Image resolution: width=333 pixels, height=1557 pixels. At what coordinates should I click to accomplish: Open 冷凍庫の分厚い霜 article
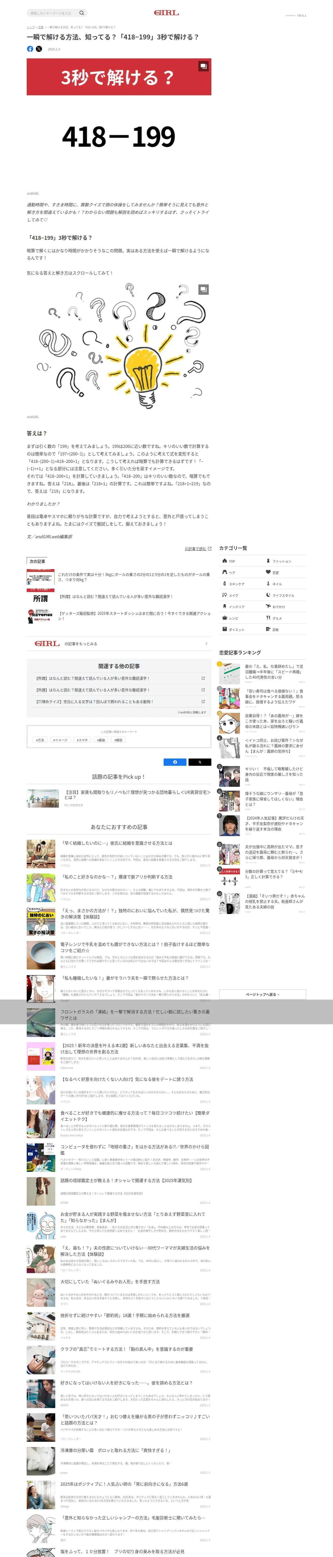[119, 1461]
